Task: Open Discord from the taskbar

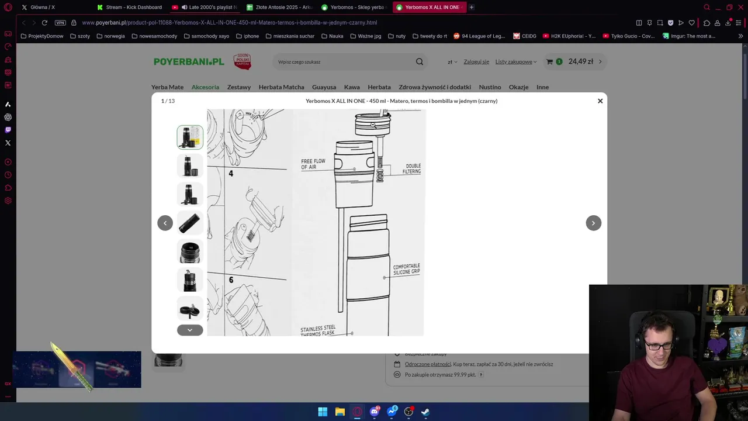Action: pyautogui.click(x=375, y=412)
